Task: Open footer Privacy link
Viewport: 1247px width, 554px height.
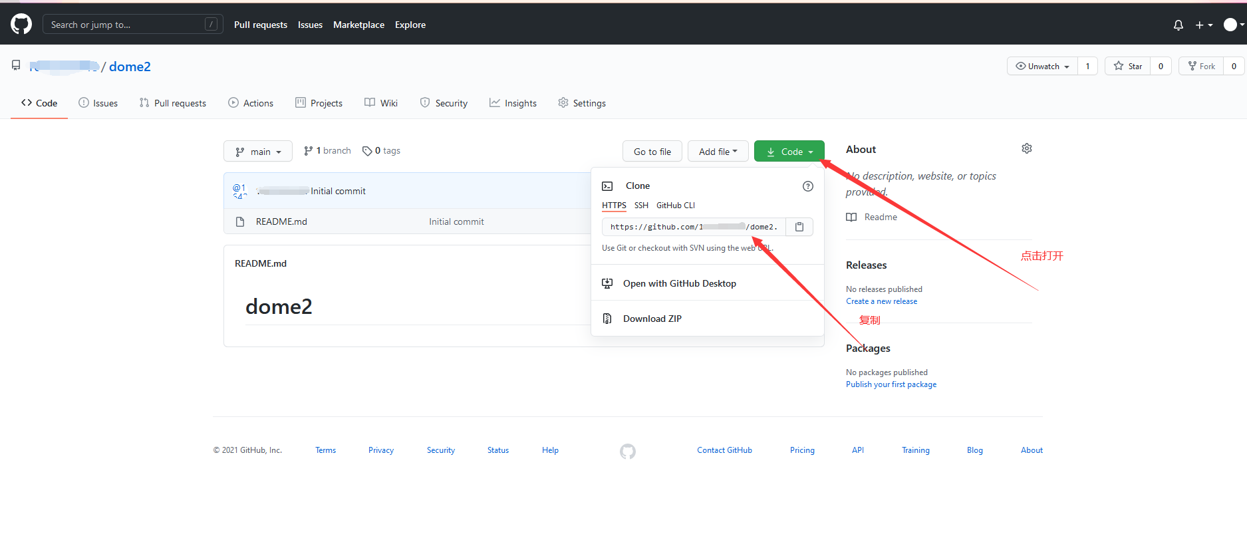Action: tap(381, 450)
